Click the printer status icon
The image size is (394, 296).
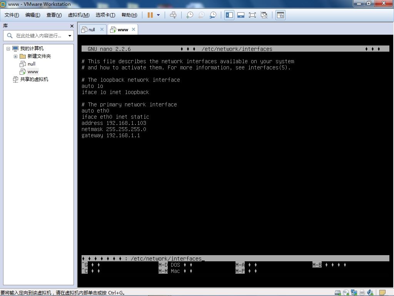point(362,293)
